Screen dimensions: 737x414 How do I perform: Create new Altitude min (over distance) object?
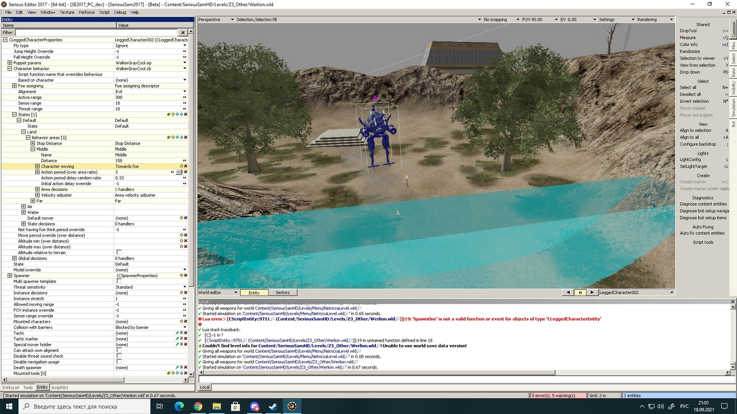pyautogui.click(x=181, y=241)
